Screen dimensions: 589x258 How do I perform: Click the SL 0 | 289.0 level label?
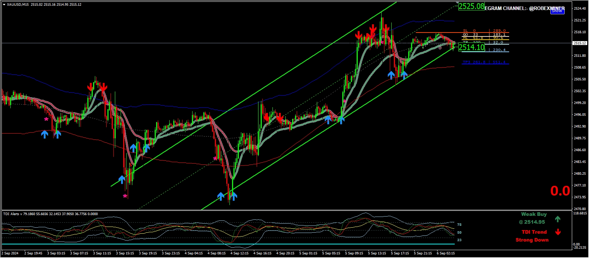484,31
